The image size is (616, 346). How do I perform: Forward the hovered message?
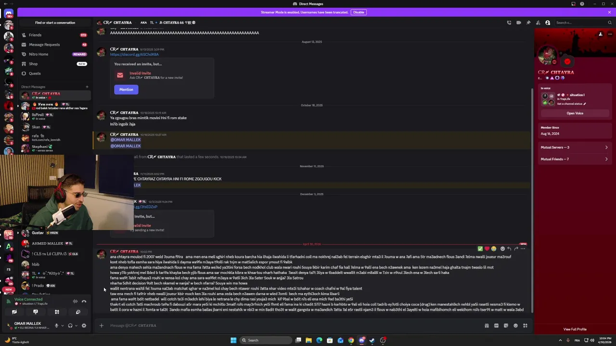pyautogui.click(x=516, y=249)
